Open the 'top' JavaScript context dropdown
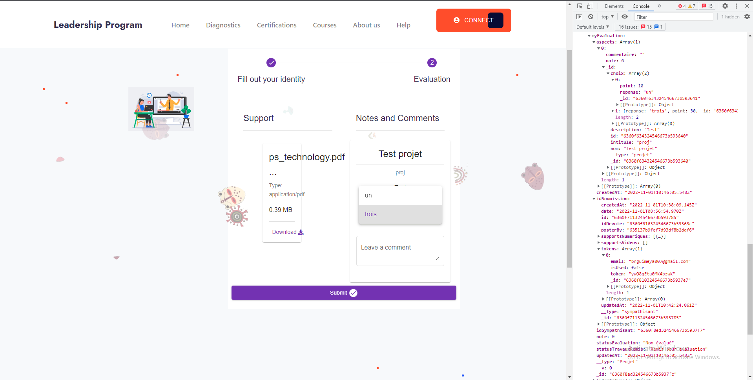This screenshot has height=380, width=753. point(607,17)
